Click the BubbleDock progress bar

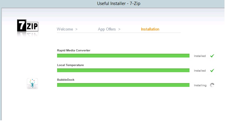pyautogui.click(x=123, y=85)
